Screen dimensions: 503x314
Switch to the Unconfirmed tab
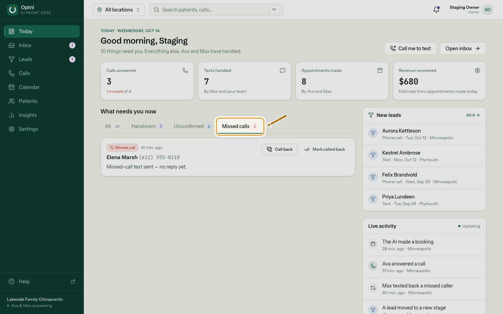(x=192, y=126)
